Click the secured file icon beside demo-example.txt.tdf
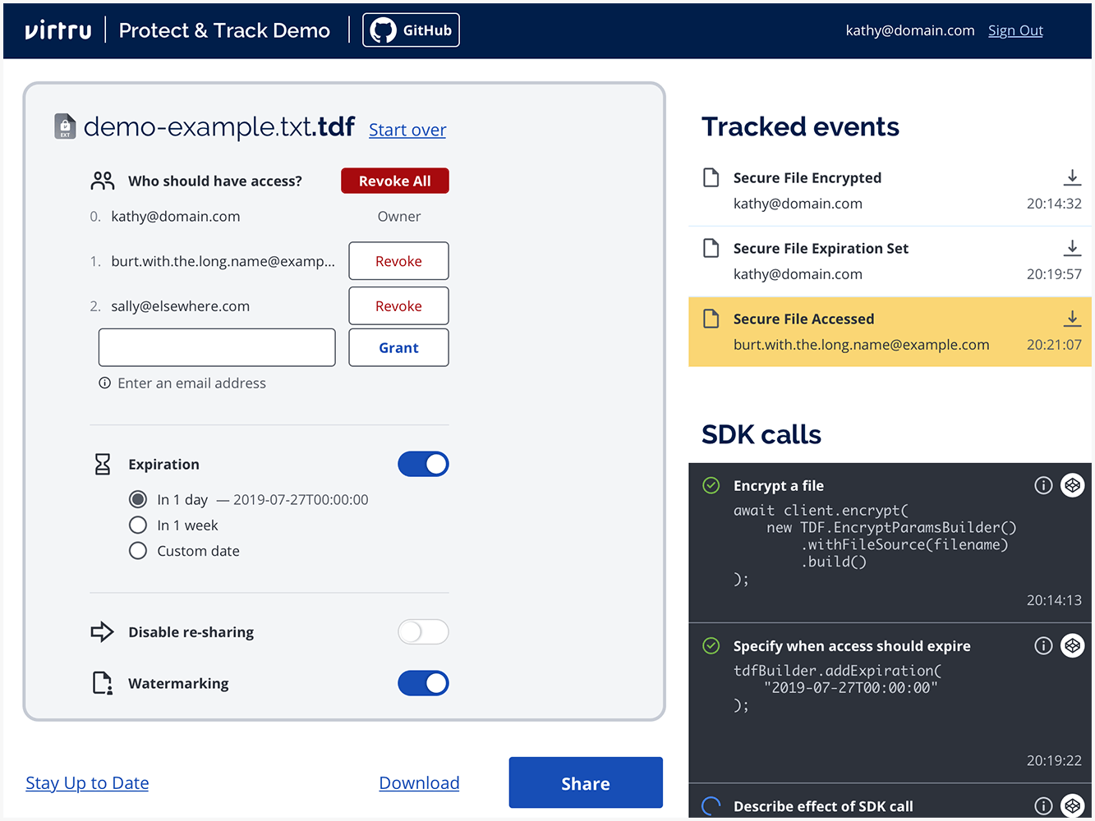Image resolution: width=1095 pixels, height=821 pixels. click(x=64, y=126)
